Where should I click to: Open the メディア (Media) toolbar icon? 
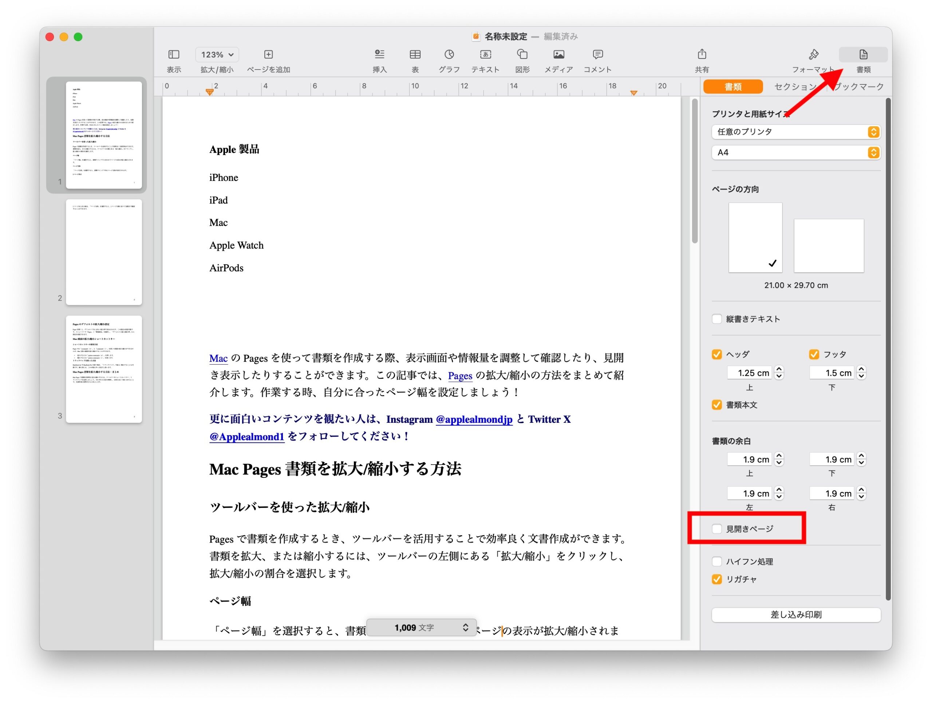pos(559,54)
